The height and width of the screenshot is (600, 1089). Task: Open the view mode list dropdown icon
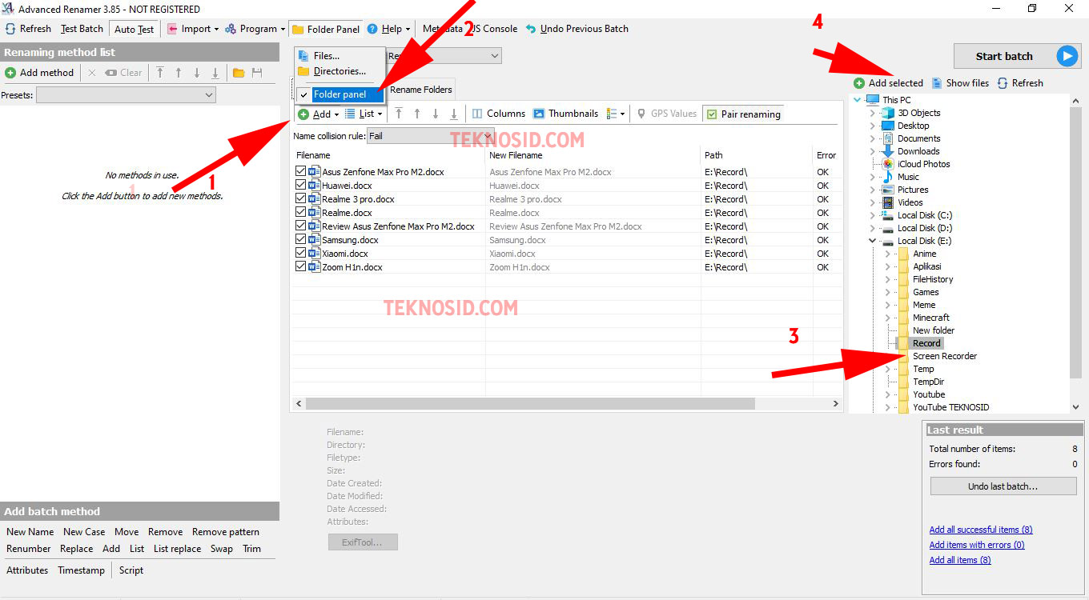[616, 114]
